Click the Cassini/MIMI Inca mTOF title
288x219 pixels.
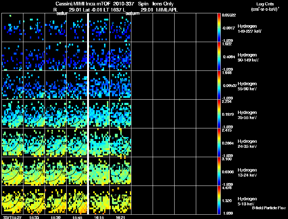pyautogui.click(x=82, y=4)
